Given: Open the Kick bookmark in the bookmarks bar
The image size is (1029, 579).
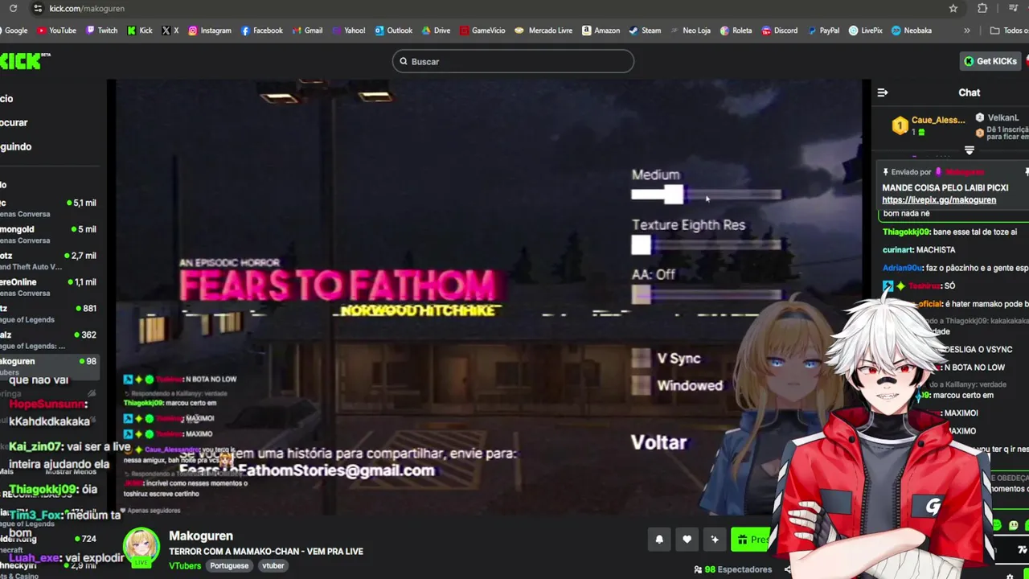Looking at the screenshot, I should [139, 31].
